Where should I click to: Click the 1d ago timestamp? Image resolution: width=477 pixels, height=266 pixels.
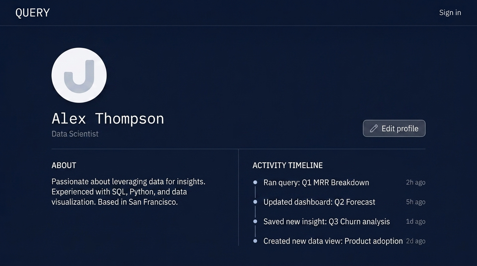pos(416,221)
